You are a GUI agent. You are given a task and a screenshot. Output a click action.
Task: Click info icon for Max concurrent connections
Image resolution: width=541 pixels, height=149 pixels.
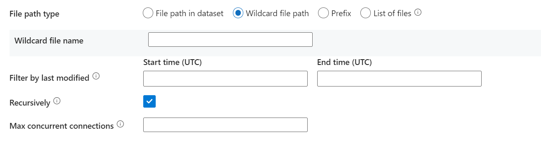click(x=120, y=124)
